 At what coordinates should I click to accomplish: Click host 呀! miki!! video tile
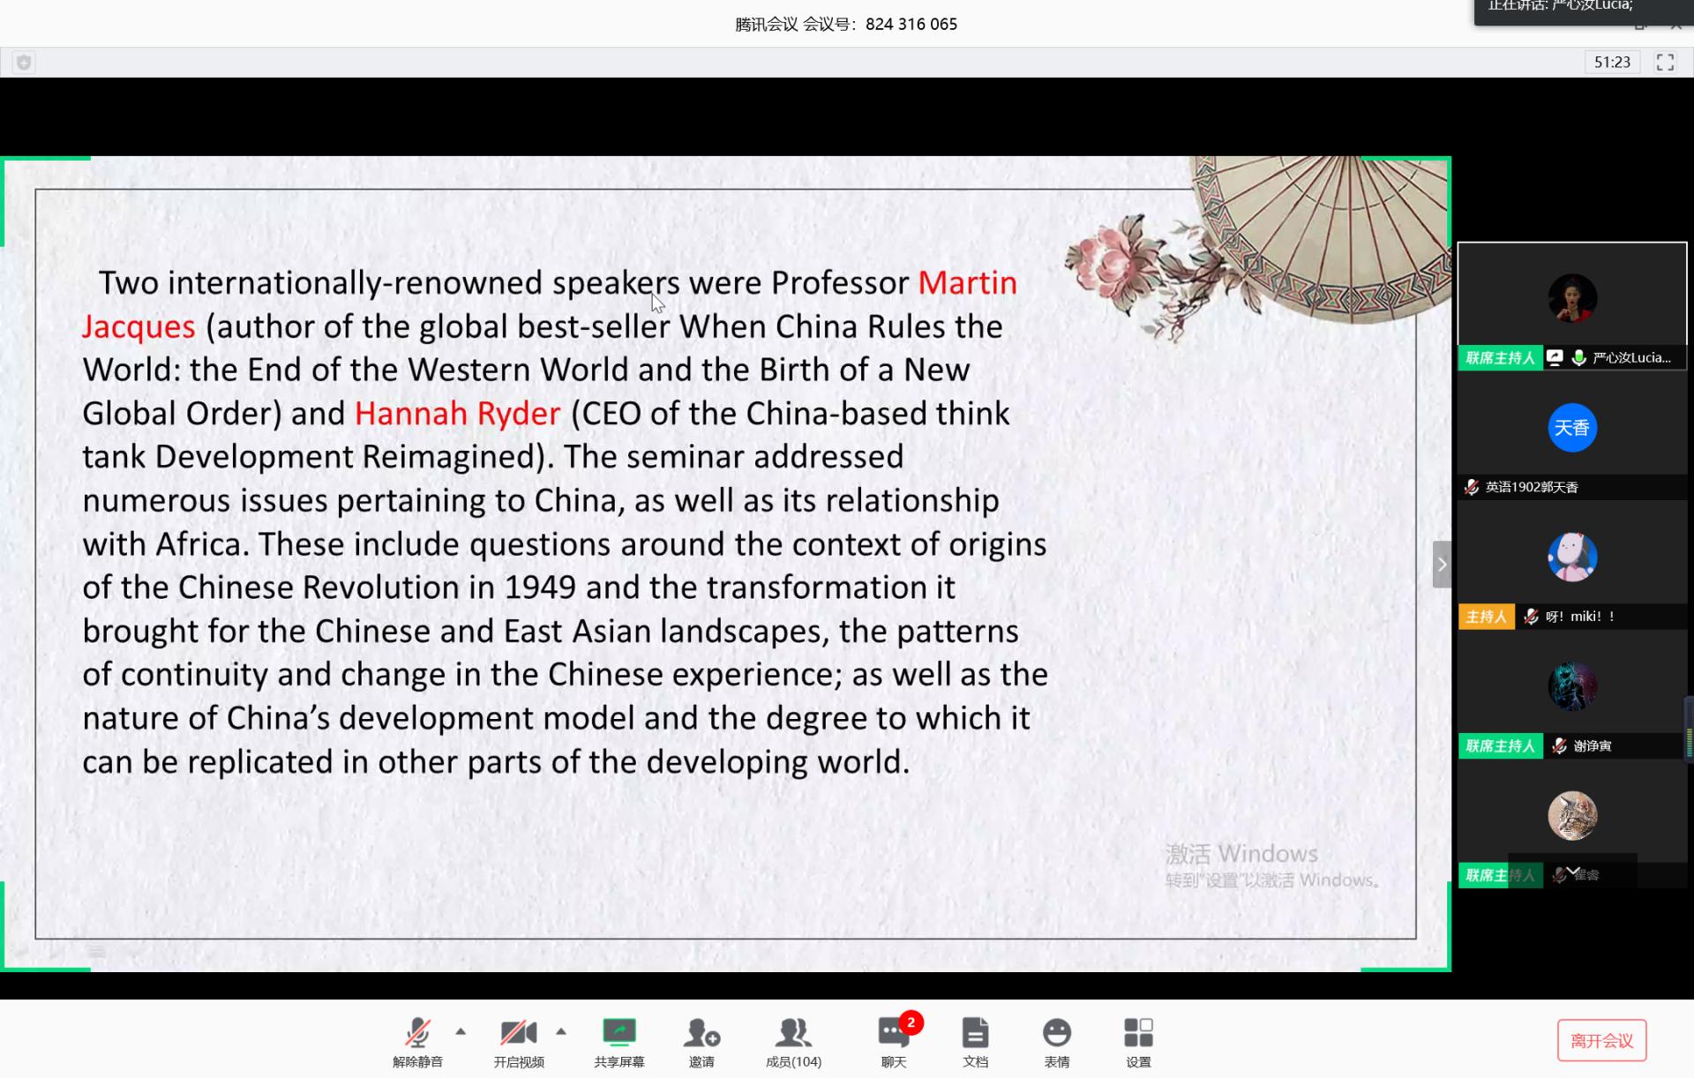1571,558
